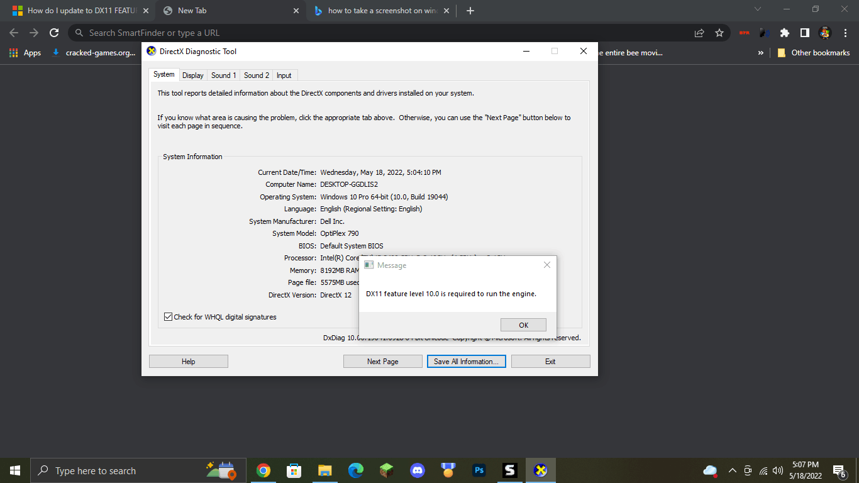The image size is (859, 483).
Task: Open the browser tab search chevron
Action: click(757, 9)
